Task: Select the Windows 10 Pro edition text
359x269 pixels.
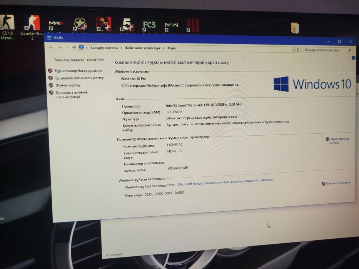Action: pyautogui.click(x=134, y=79)
